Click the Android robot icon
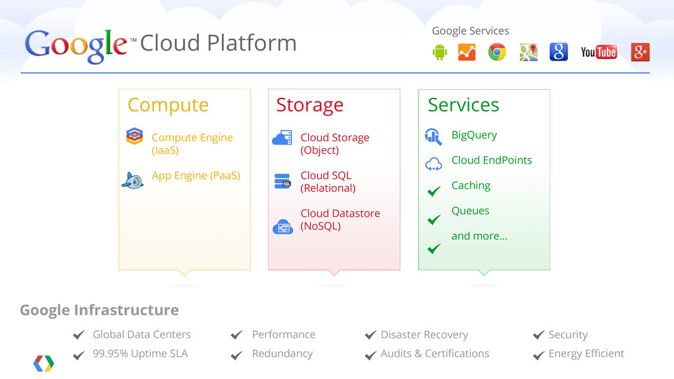 pyautogui.click(x=439, y=53)
